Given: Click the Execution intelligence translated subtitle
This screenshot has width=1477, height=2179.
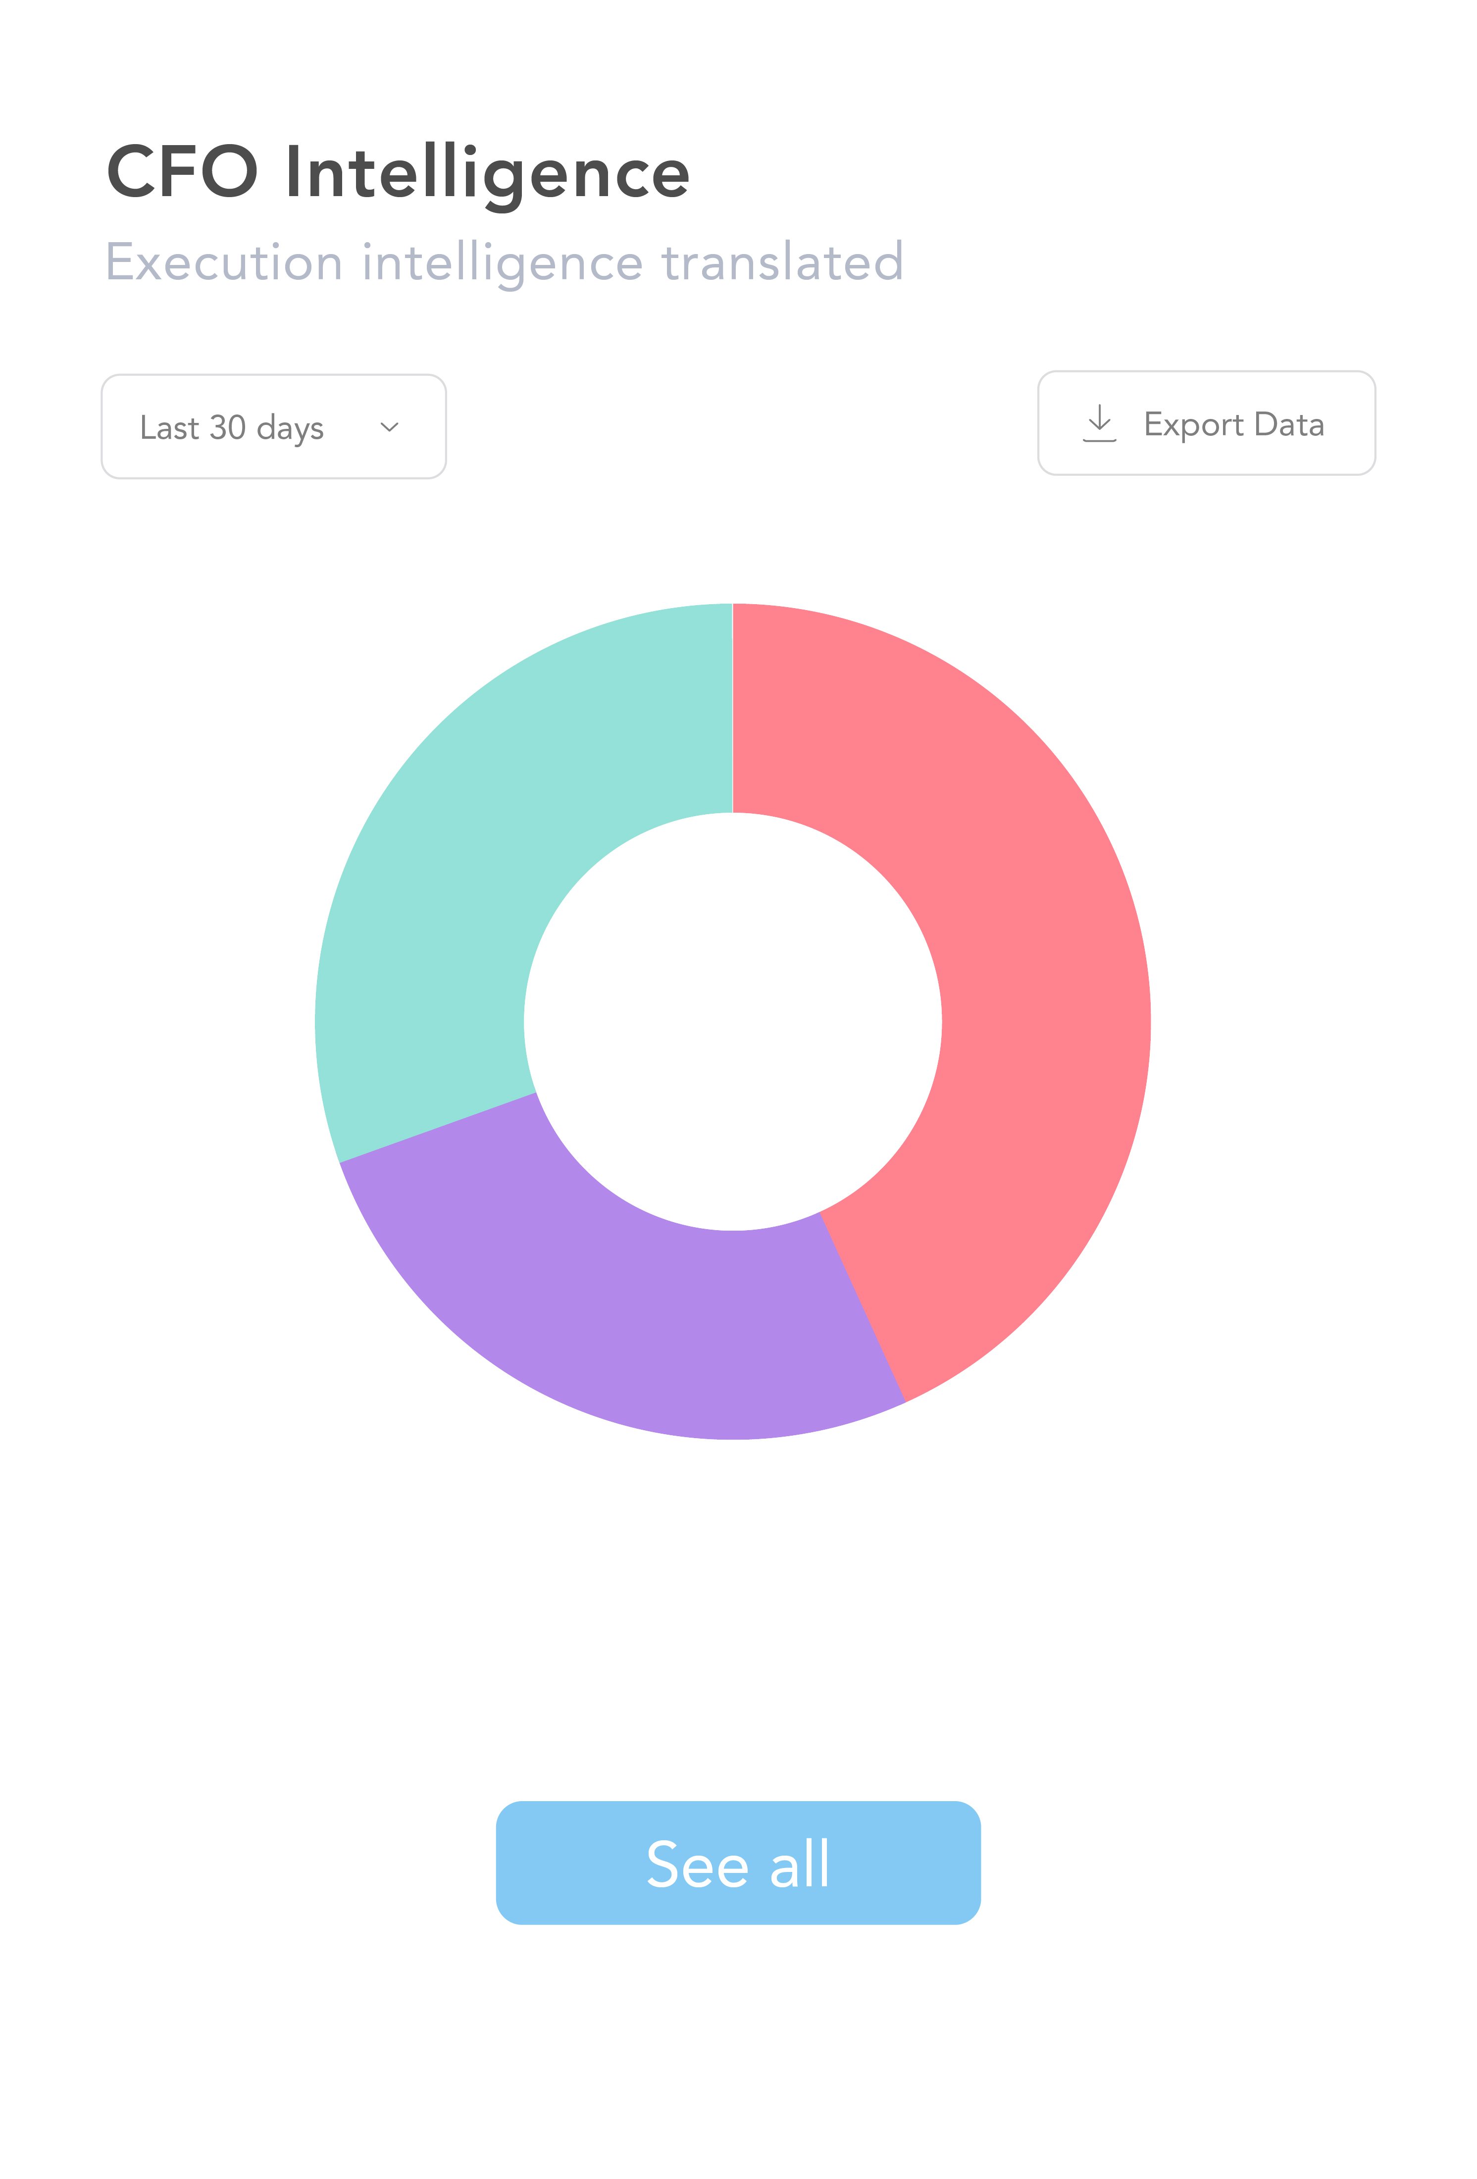Looking at the screenshot, I should pyautogui.click(x=504, y=261).
